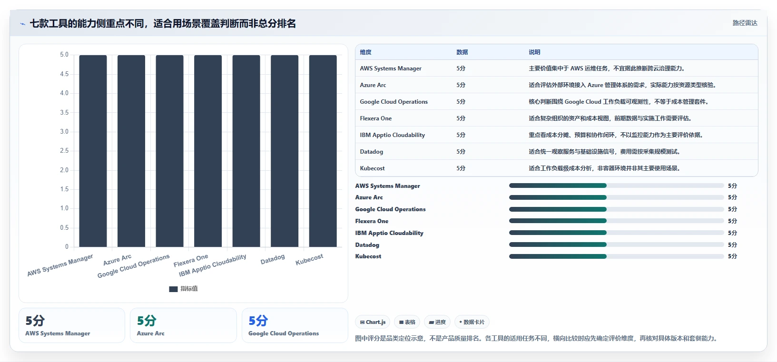Click the 数据 column header in the table
777x362 pixels.
462,52
